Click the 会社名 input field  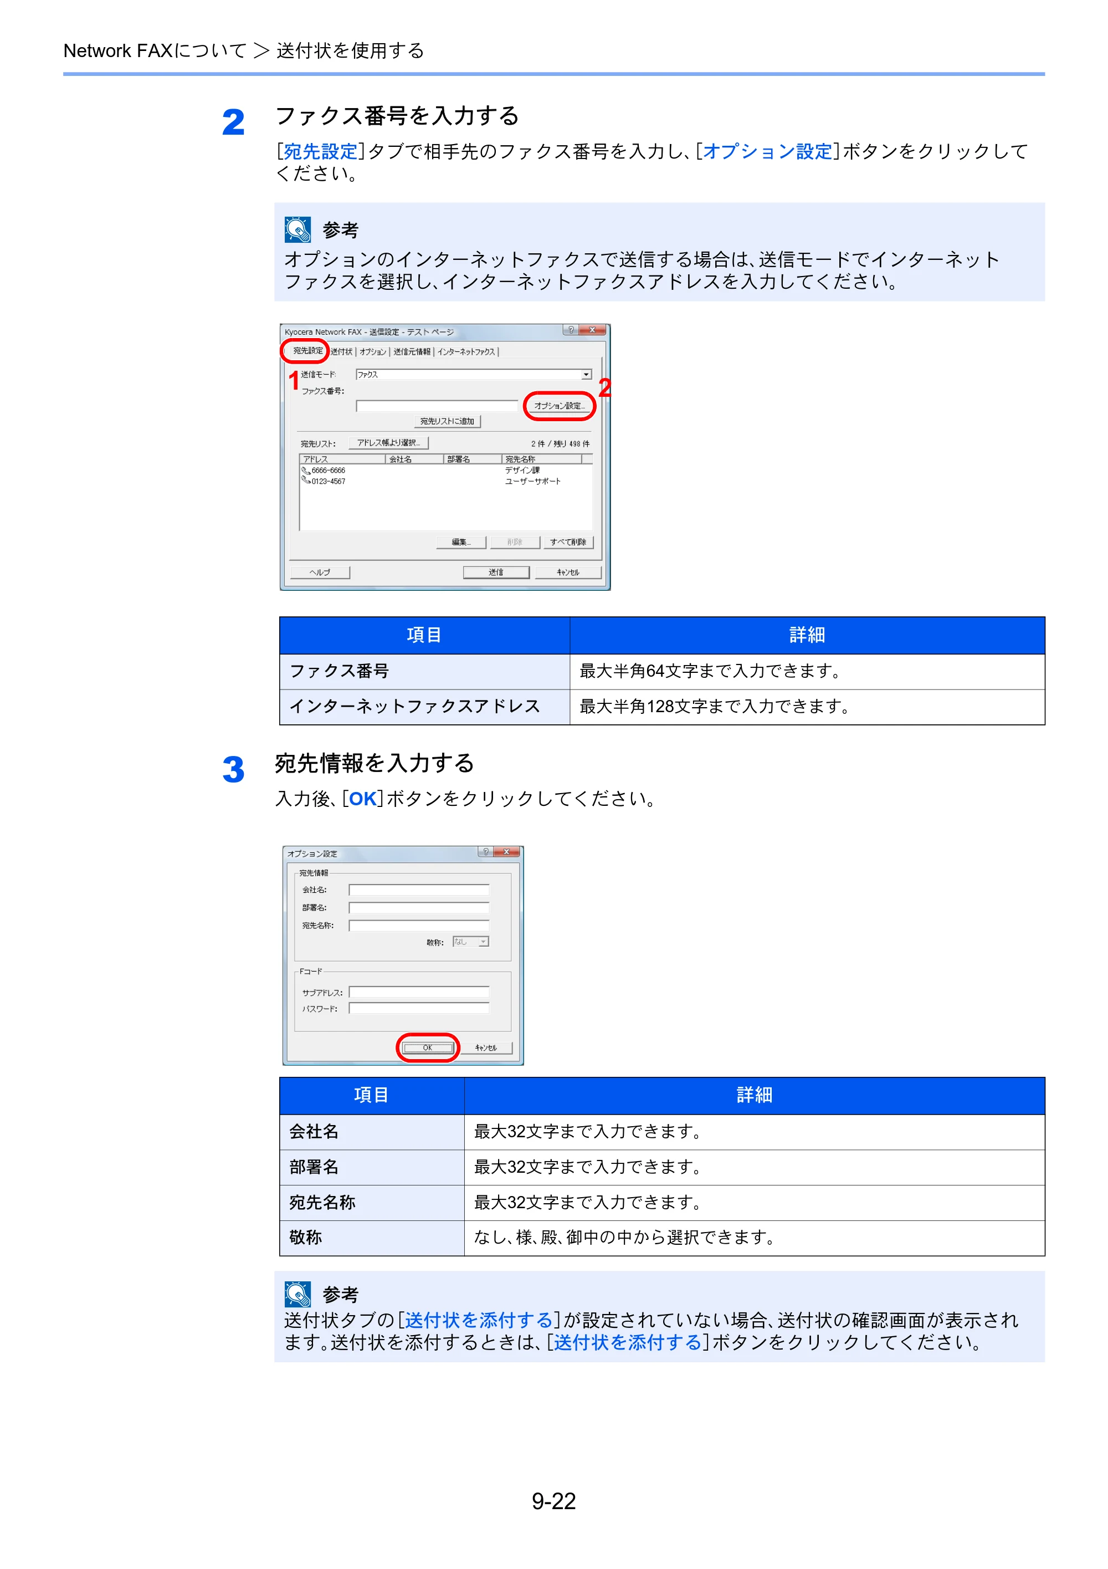[419, 891]
